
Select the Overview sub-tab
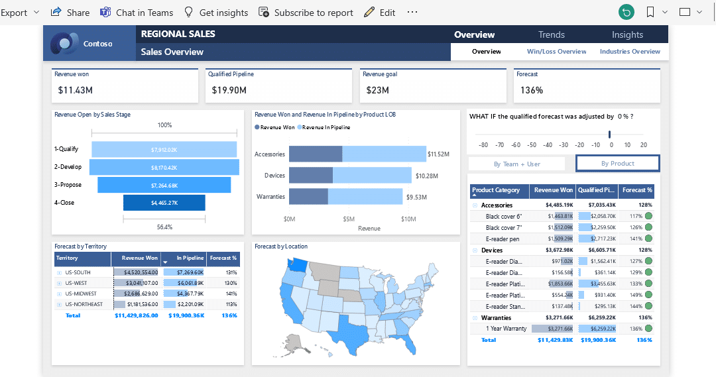(487, 52)
